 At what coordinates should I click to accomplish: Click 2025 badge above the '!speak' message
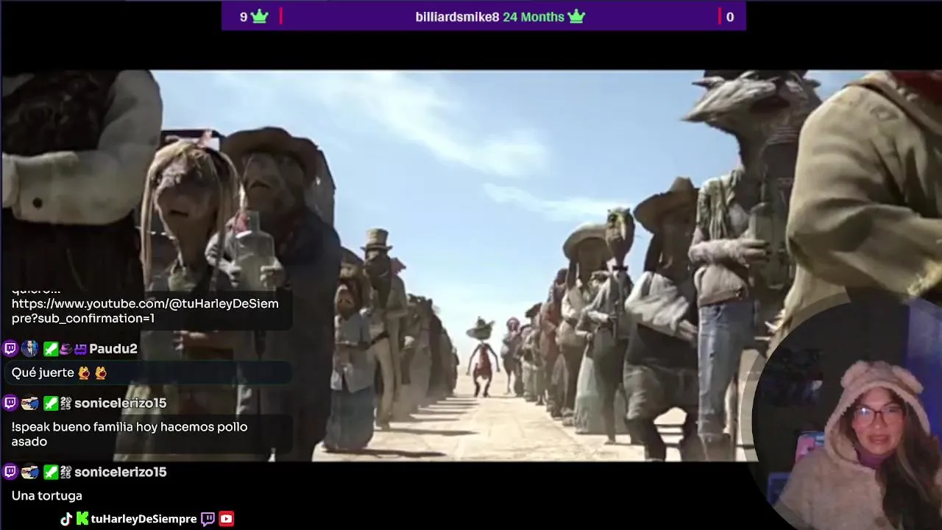click(65, 403)
